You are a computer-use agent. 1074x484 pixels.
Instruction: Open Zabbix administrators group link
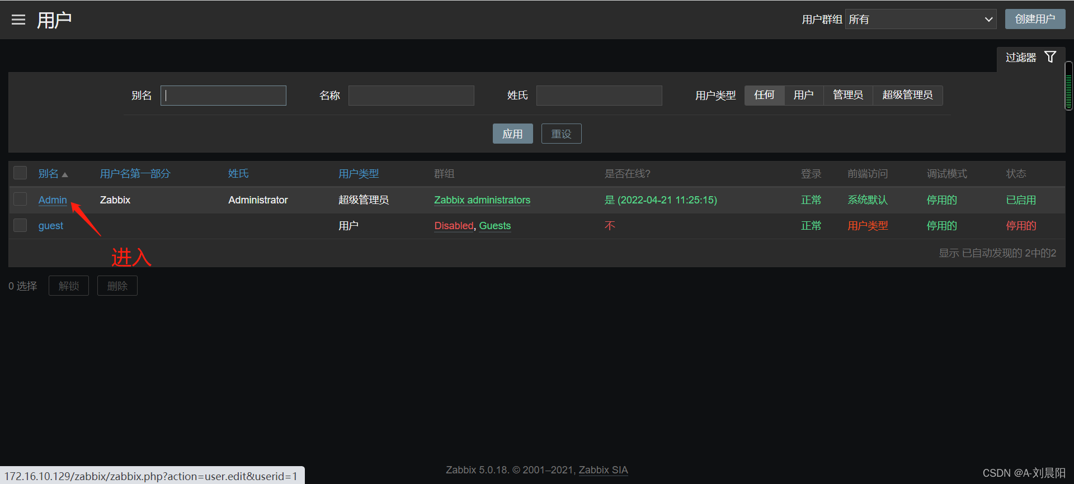(482, 200)
